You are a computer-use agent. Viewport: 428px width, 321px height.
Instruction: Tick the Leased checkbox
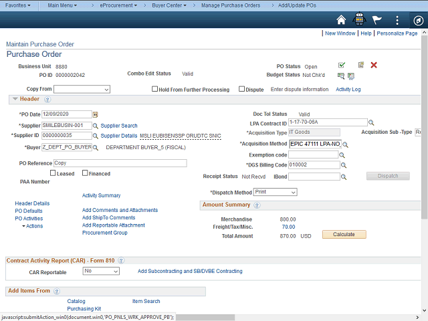point(53,173)
